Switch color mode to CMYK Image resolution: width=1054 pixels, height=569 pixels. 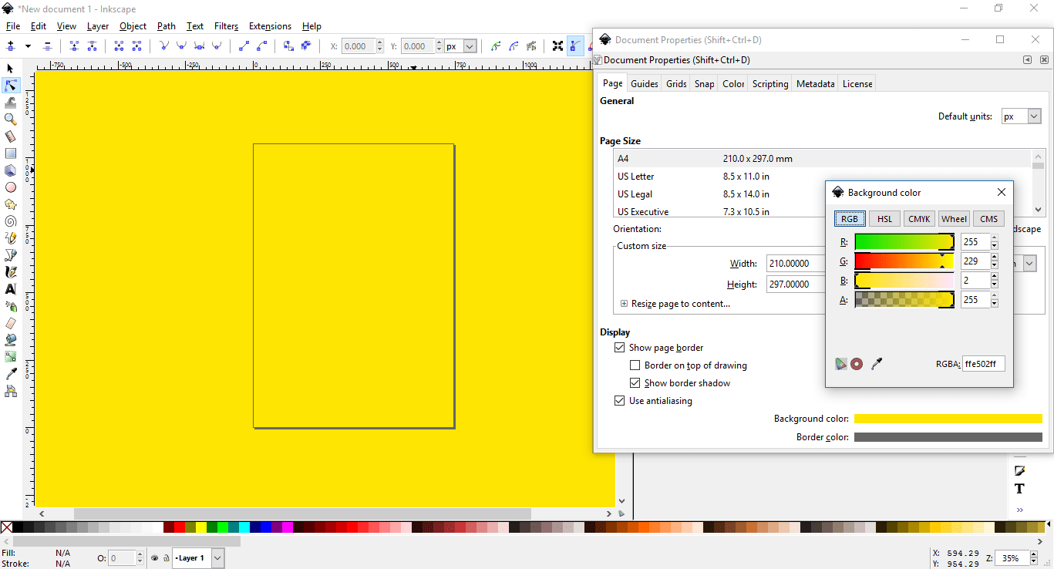(x=919, y=218)
